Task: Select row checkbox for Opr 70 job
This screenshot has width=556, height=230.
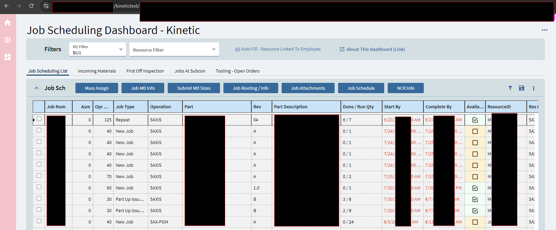Action: click(39, 176)
